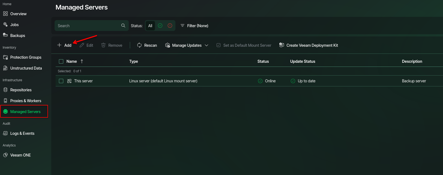This screenshot has width=443, height=175.
Task: Rescan the servers
Action: pyautogui.click(x=147, y=45)
